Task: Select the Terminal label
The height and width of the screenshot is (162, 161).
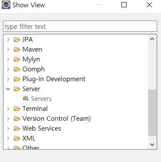Action: click(x=35, y=109)
